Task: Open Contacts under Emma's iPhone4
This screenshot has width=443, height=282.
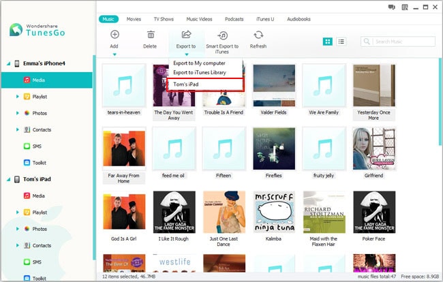Action: (42, 130)
